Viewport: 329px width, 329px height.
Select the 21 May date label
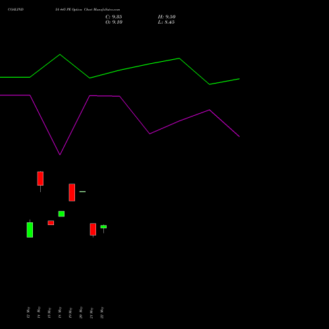(x=91, y=313)
